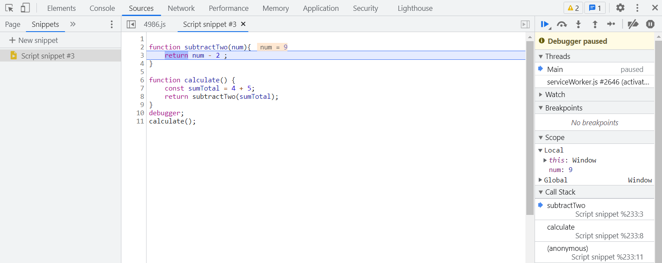This screenshot has height=263, width=662.
Task: Click the editor vertical scrollbar
Action: point(530,128)
